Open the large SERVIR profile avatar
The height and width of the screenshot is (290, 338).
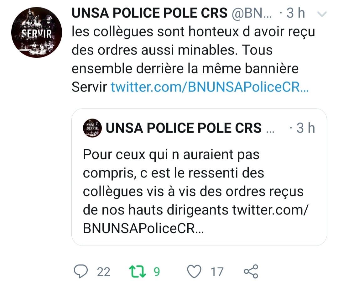pos(36,33)
